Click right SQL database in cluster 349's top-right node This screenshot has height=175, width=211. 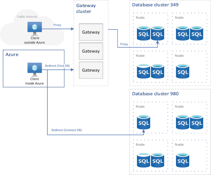[x=196, y=33]
